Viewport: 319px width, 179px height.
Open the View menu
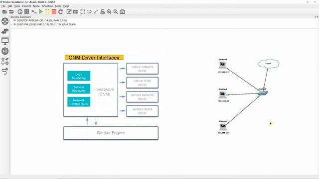point(17,6)
